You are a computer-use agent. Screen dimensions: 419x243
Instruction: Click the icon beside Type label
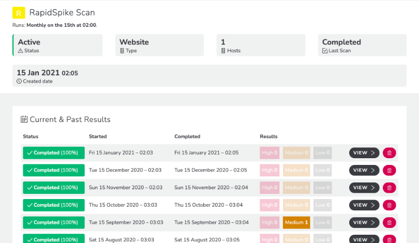tap(122, 51)
